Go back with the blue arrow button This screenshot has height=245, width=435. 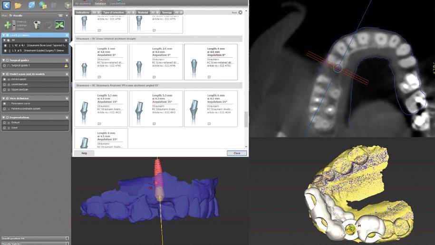point(6,5)
